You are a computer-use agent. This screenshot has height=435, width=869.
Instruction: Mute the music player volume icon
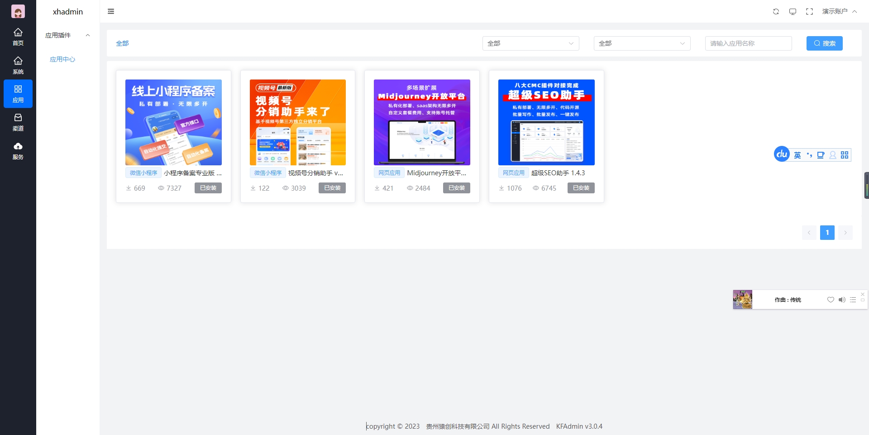pyautogui.click(x=842, y=299)
